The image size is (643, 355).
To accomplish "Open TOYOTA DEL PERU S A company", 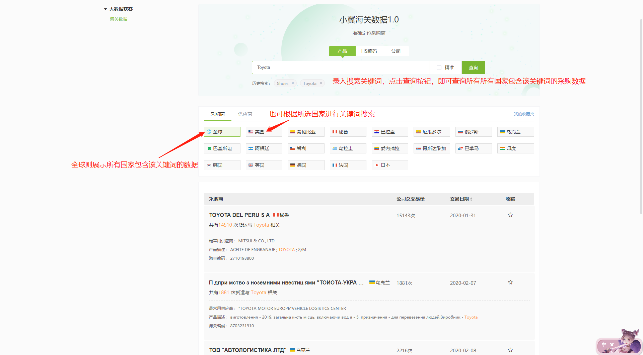I will point(239,215).
